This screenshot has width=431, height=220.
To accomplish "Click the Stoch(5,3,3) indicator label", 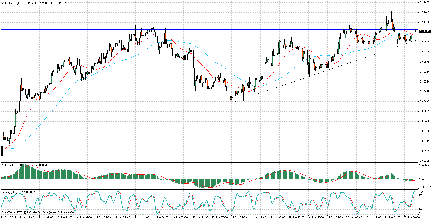I will point(10,191).
